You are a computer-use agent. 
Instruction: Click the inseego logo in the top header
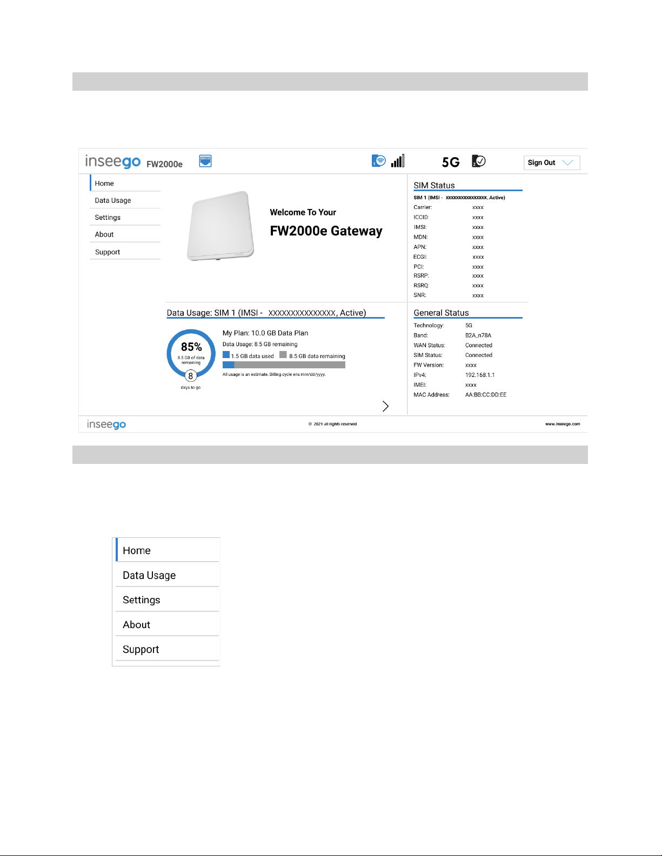[x=113, y=161]
